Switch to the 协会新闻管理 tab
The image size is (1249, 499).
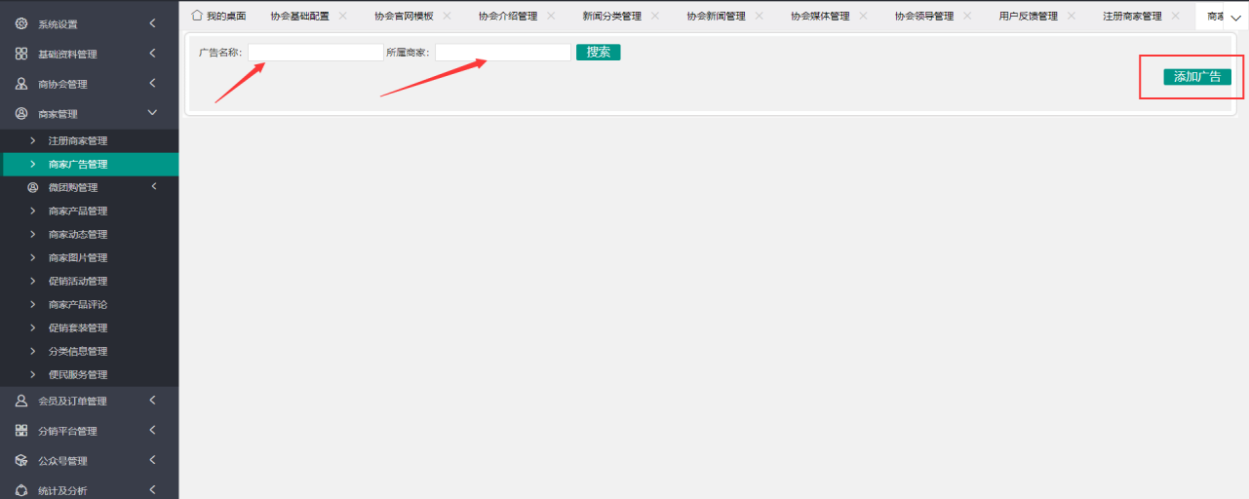click(716, 17)
